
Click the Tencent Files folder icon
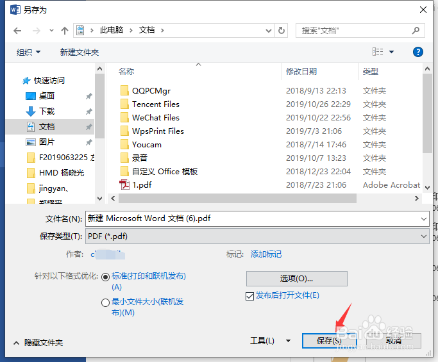coord(124,104)
